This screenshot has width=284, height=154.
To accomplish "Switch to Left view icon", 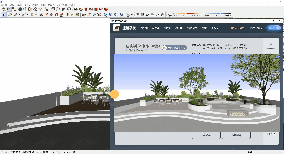I will coord(163,15).
